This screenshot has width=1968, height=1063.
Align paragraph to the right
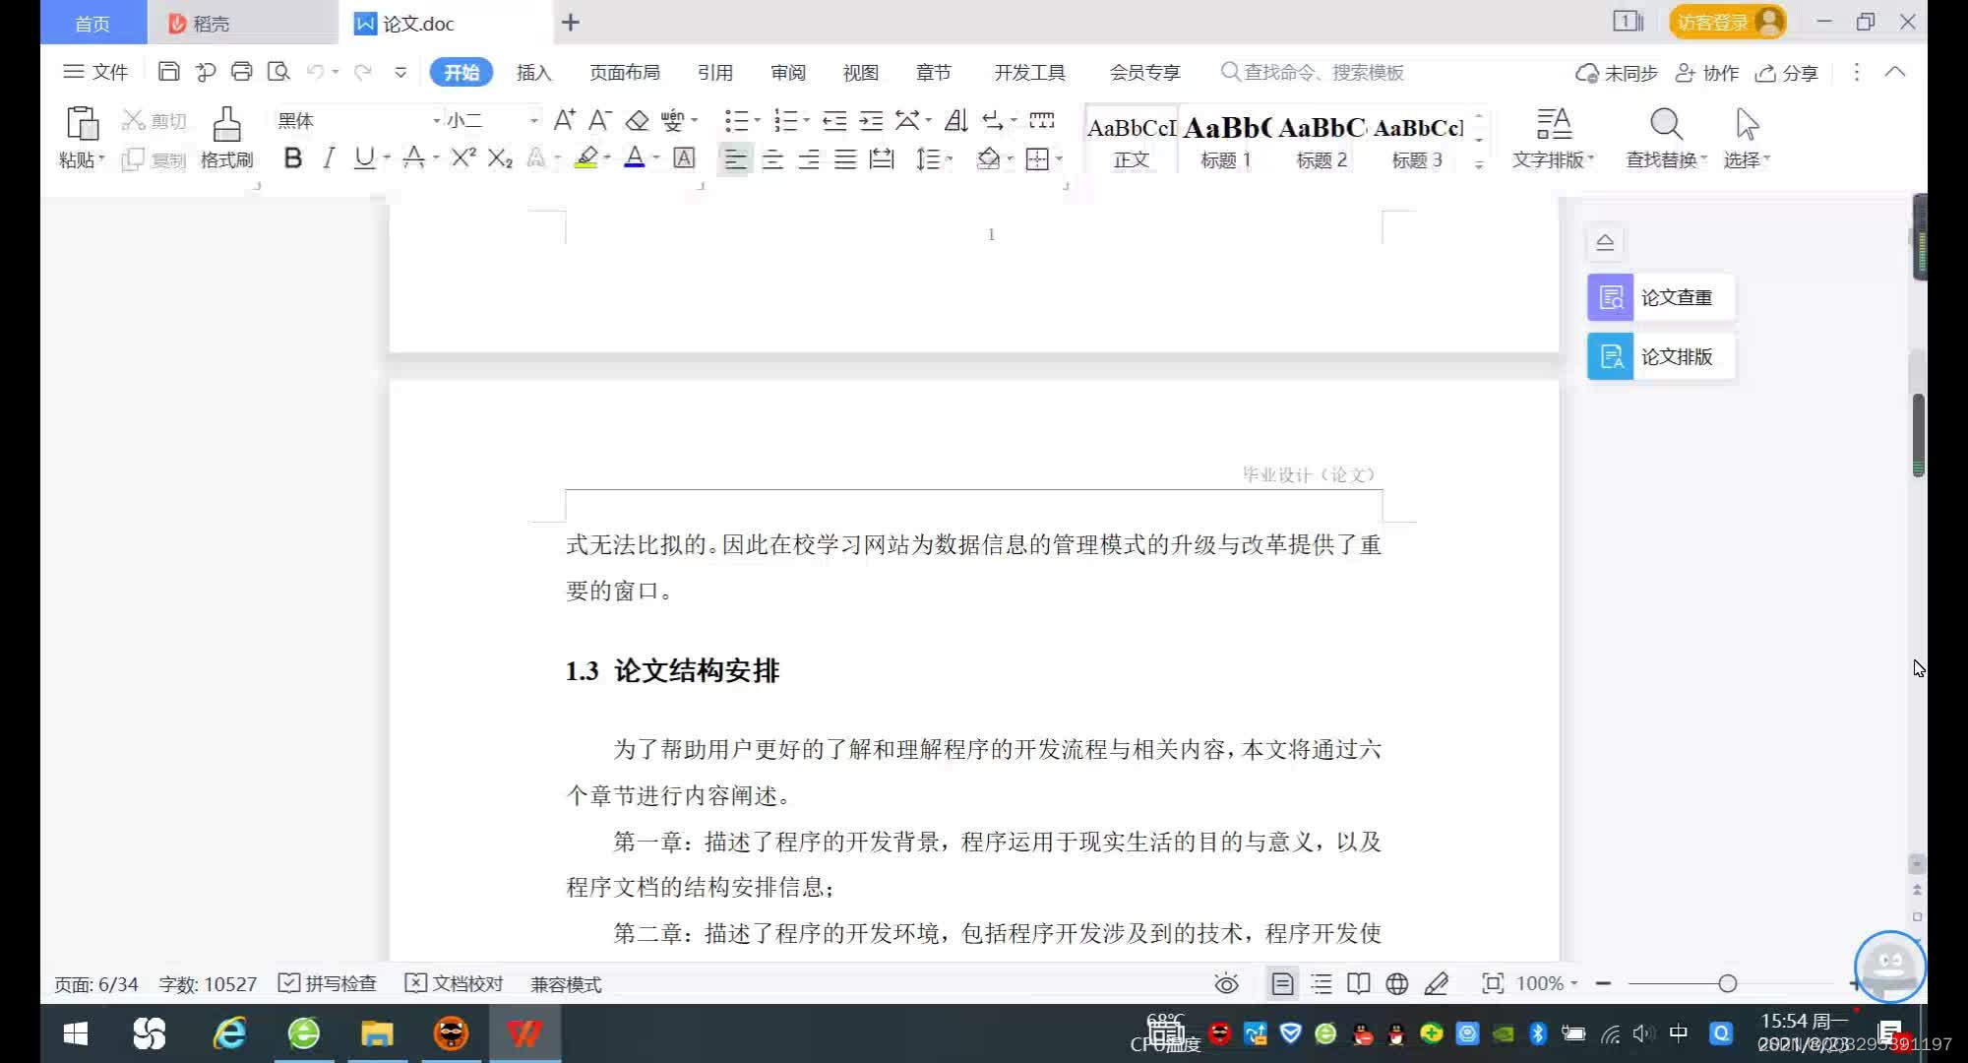coord(809,158)
